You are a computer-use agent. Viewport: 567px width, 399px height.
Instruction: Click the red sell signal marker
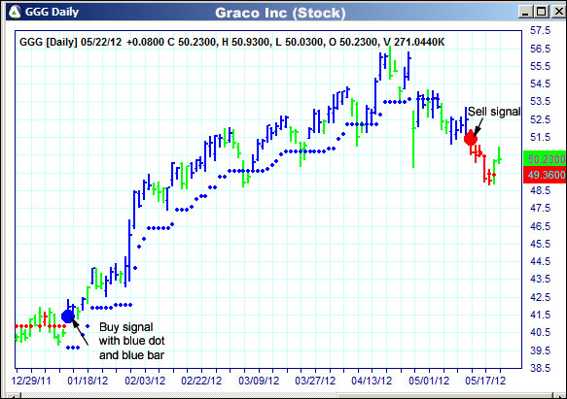[x=471, y=138]
